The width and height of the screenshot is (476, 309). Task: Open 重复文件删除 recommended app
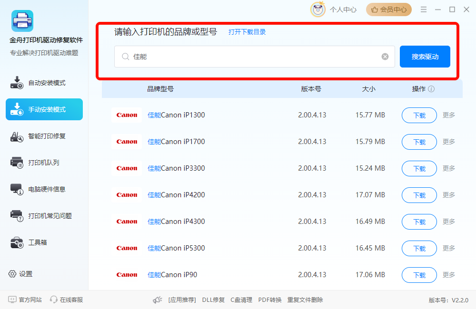[305, 300]
